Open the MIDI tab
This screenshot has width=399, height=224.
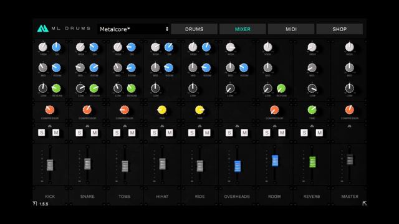291,29
